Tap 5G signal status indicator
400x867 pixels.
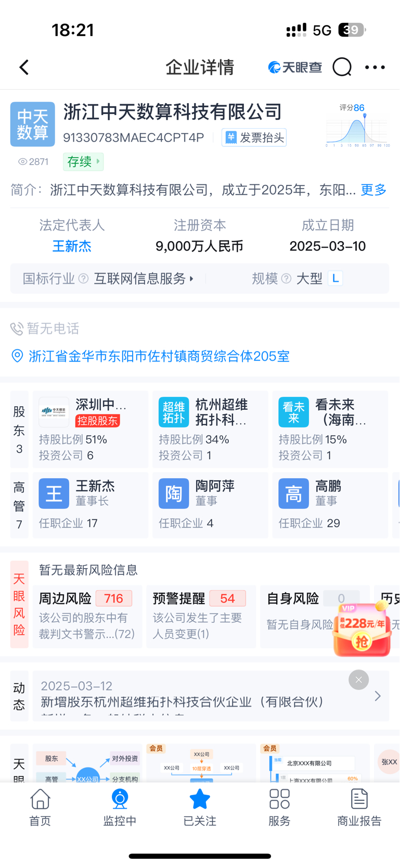tap(322, 30)
